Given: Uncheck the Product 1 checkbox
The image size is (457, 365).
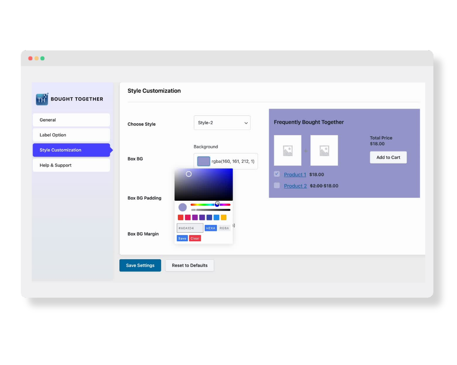Looking at the screenshot, I should coord(277,174).
